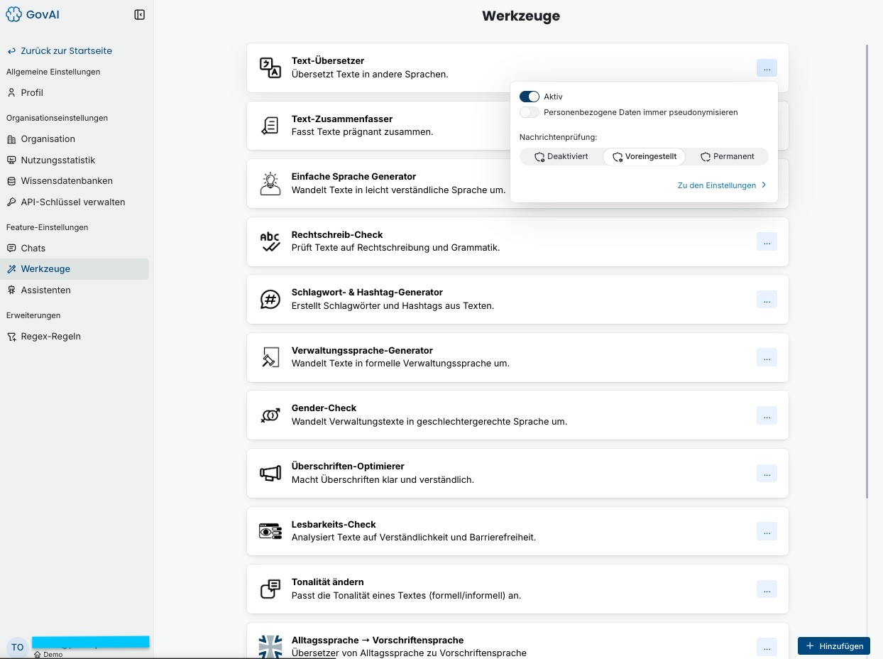This screenshot has height=659, width=883.
Task: Click the GovAI brand name
Action: click(x=42, y=14)
